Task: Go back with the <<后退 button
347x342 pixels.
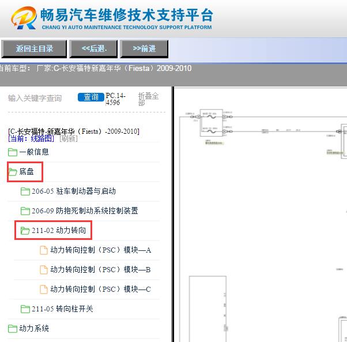Action: coord(93,49)
